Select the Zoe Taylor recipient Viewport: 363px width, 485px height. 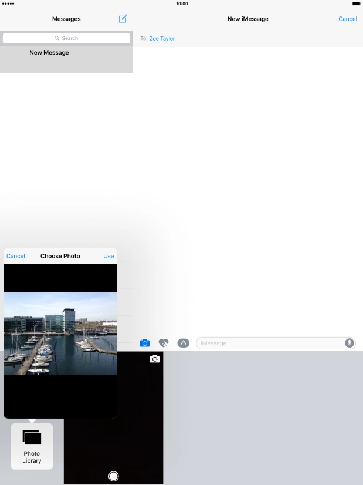click(162, 39)
